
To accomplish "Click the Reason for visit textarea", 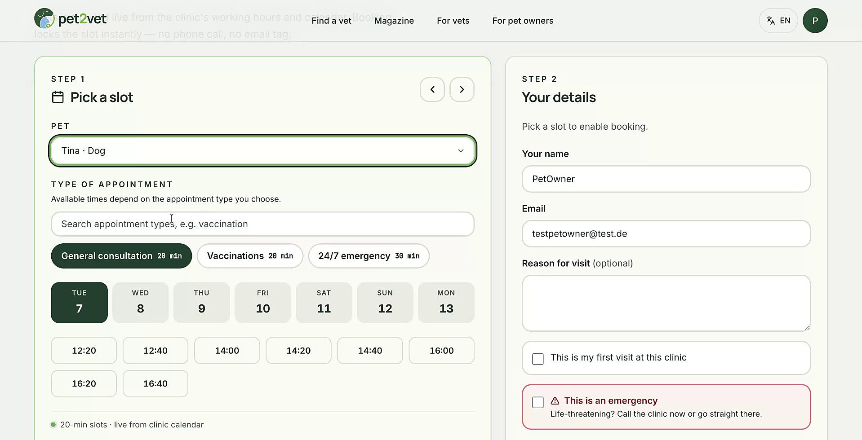I will pyautogui.click(x=666, y=304).
